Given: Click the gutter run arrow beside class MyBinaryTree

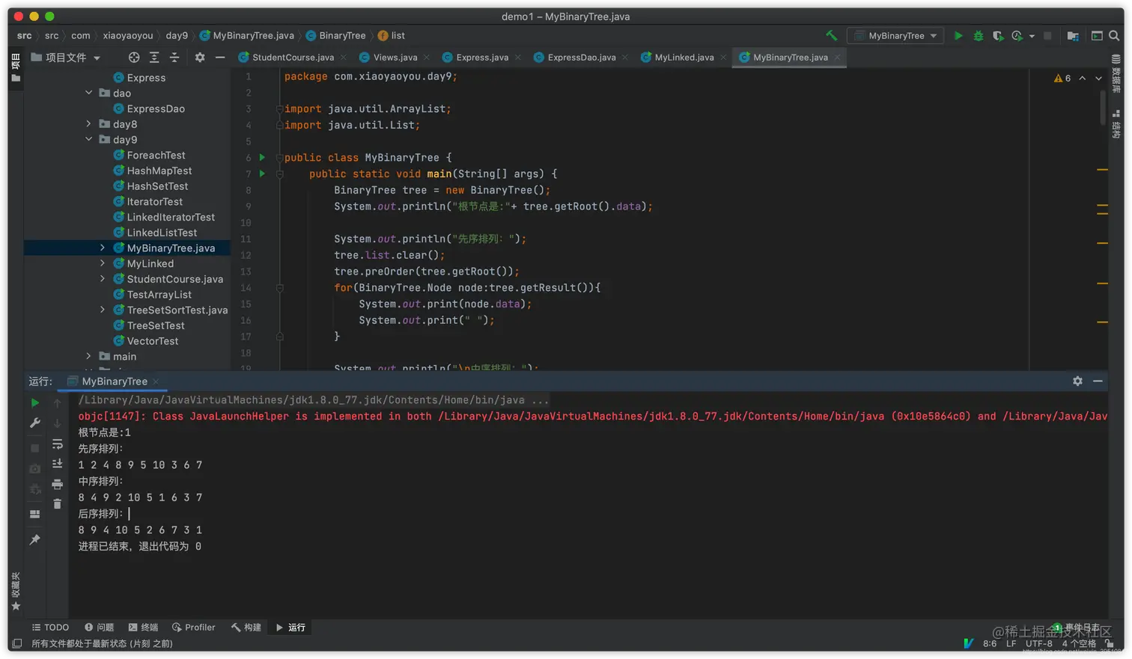Looking at the screenshot, I should coord(262,157).
